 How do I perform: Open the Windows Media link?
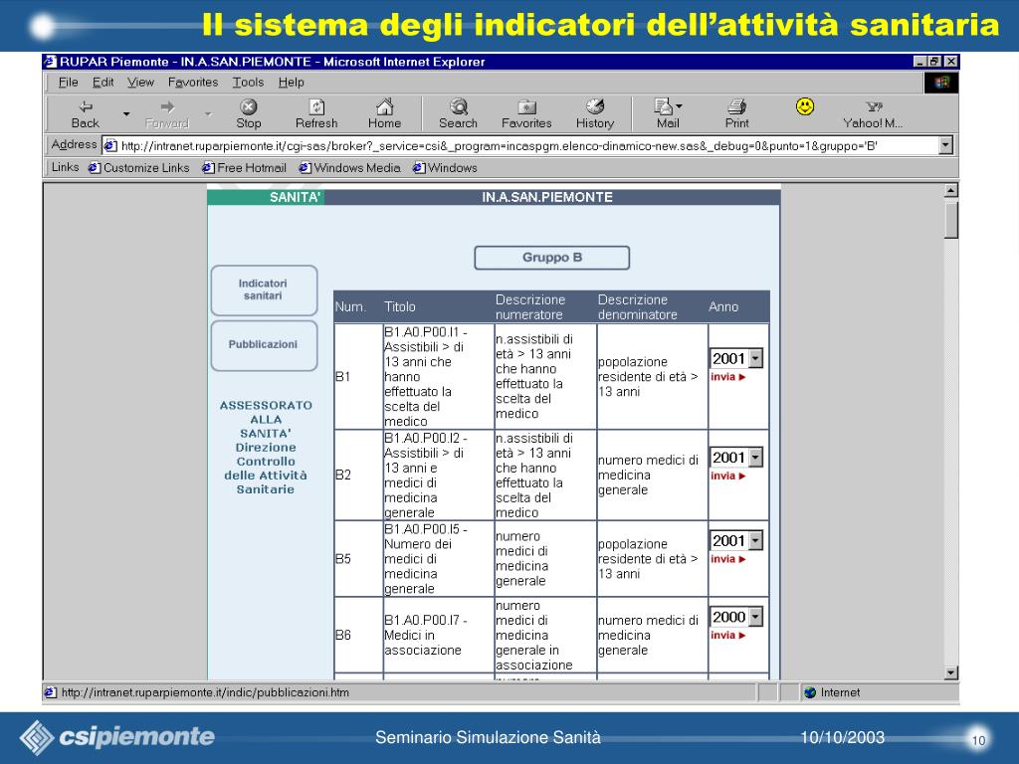click(349, 167)
